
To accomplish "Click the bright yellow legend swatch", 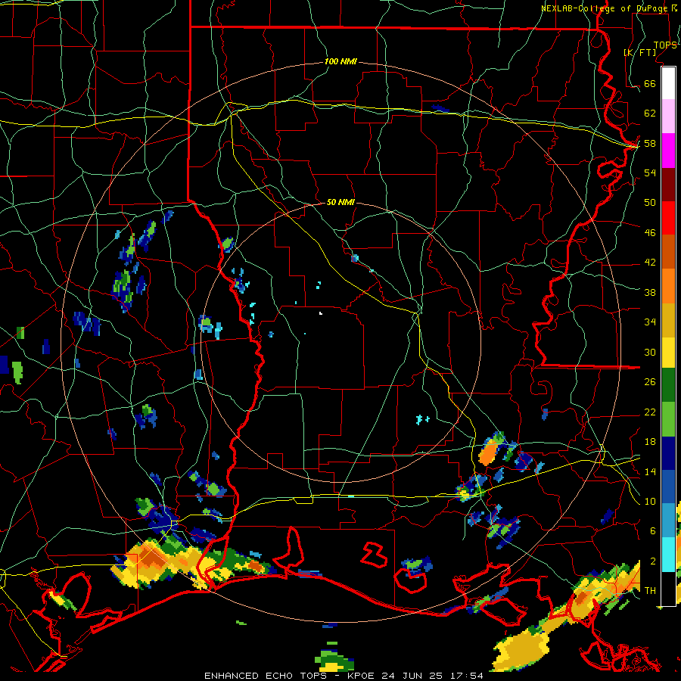I will pyautogui.click(x=668, y=352).
